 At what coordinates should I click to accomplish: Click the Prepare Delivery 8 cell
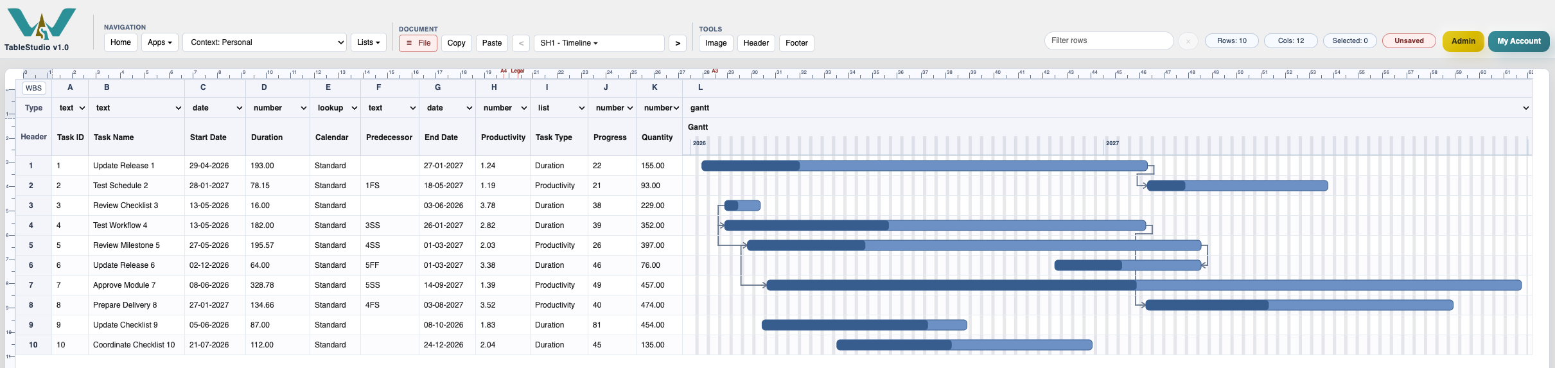(136, 305)
